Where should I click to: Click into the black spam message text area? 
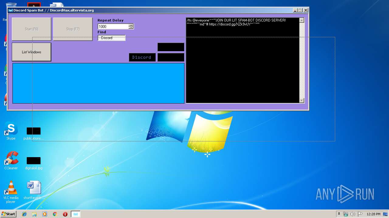(243, 60)
